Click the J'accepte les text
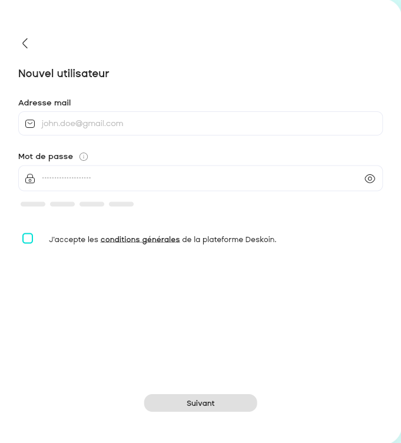401x443 pixels. pyautogui.click(x=74, y=240)
